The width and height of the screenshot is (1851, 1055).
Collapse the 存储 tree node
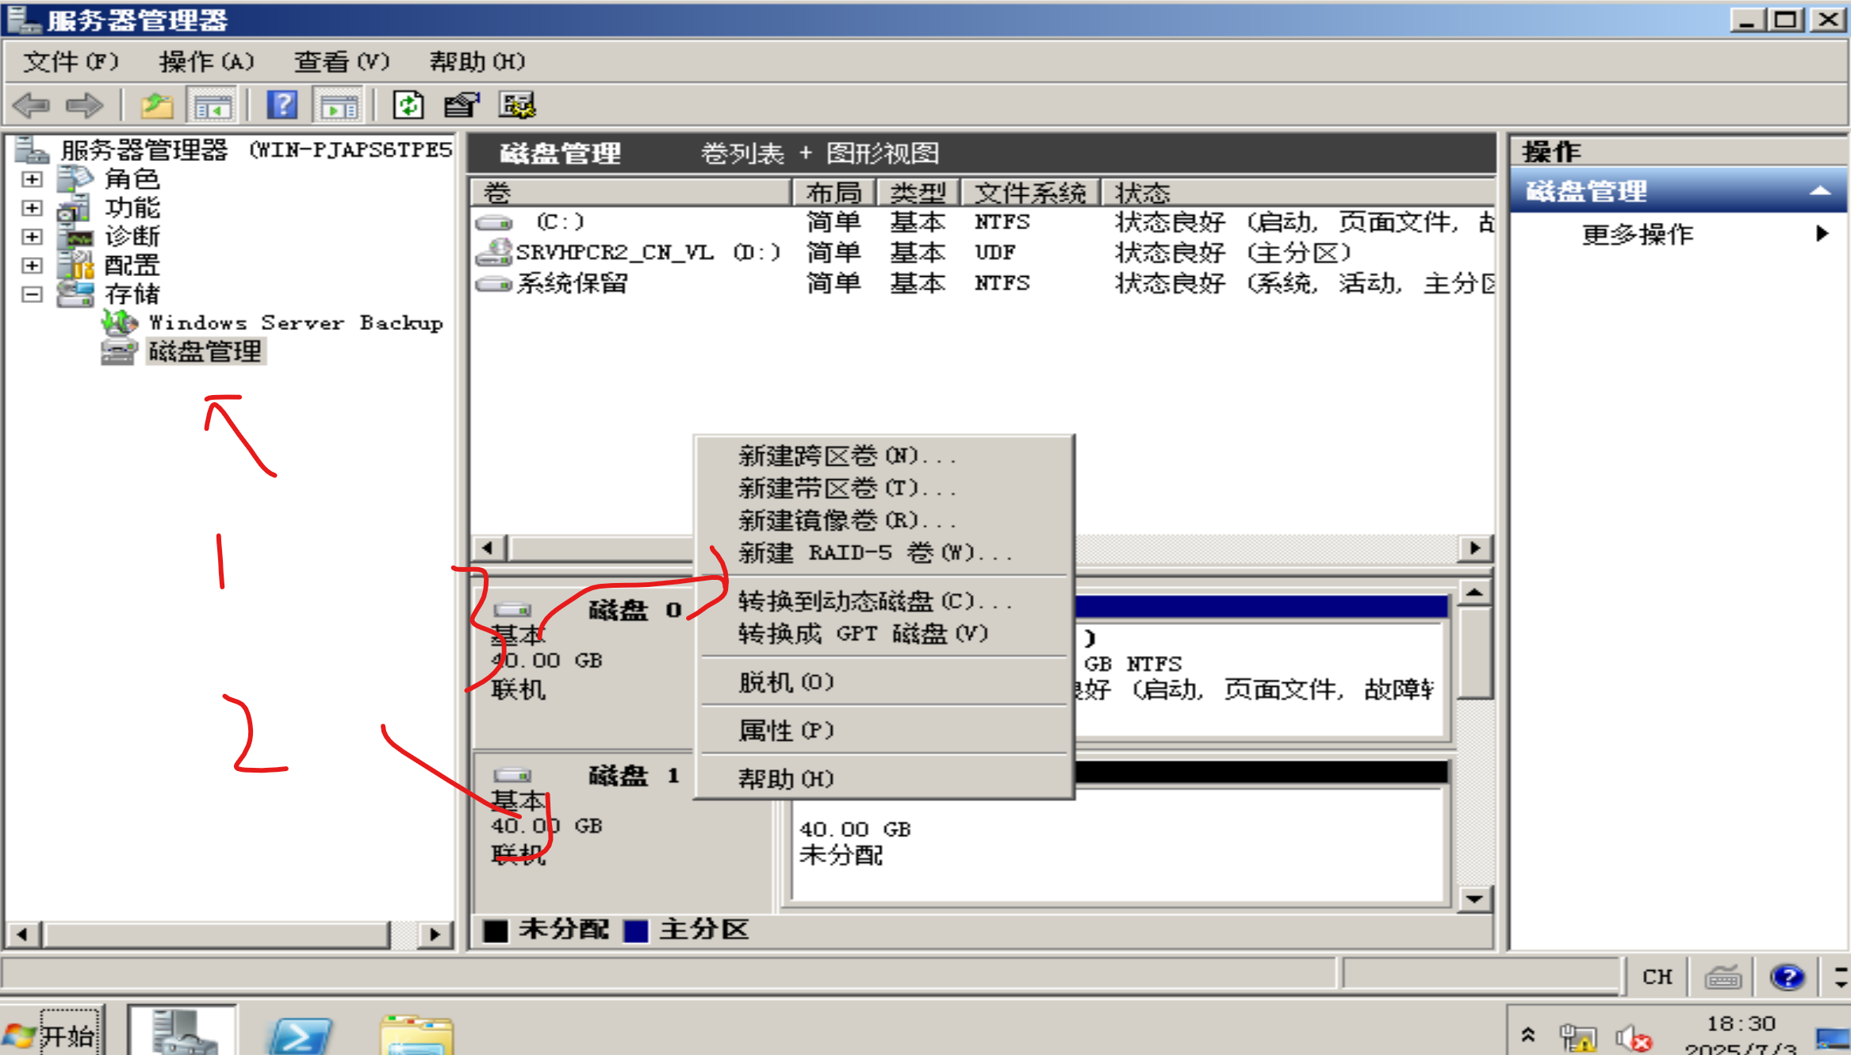point(32,294)
